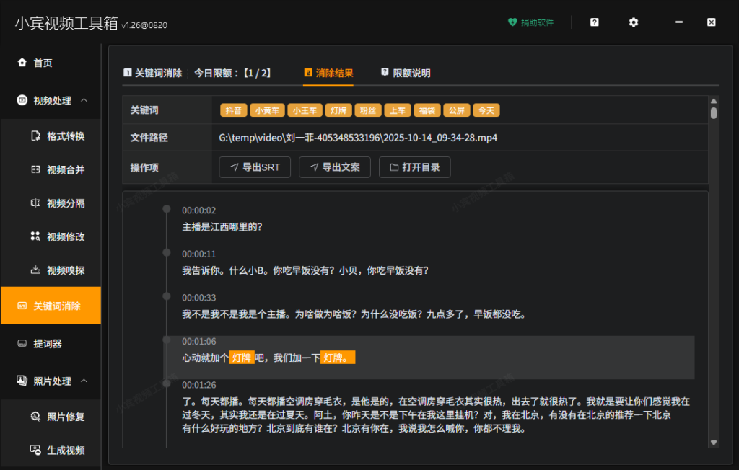Collapse the 视频处理 sidebar section
Image resolution: width=739 pixels, height=470 pixels.
pyautogui.click(x=84, y=100)
